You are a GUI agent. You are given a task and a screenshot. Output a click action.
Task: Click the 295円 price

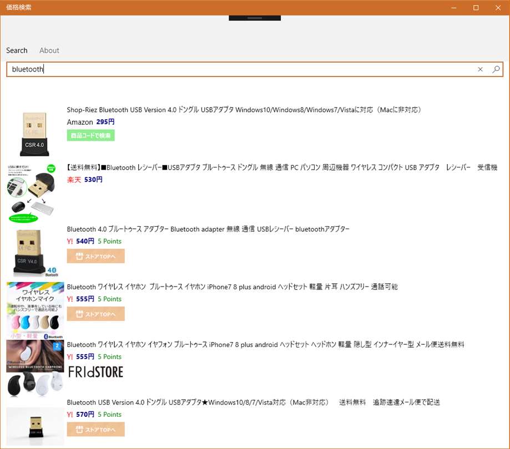click(105, 122)
